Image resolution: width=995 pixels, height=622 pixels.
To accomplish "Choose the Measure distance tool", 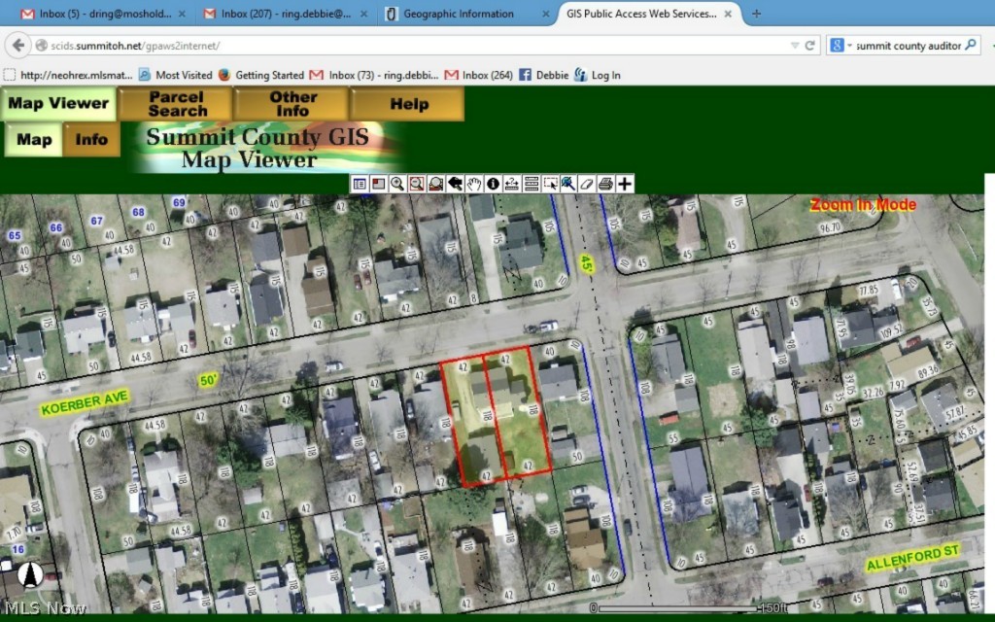I will (511, 183).
